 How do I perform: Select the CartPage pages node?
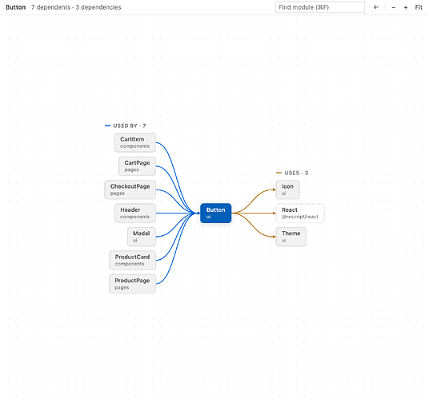point(138,166)
